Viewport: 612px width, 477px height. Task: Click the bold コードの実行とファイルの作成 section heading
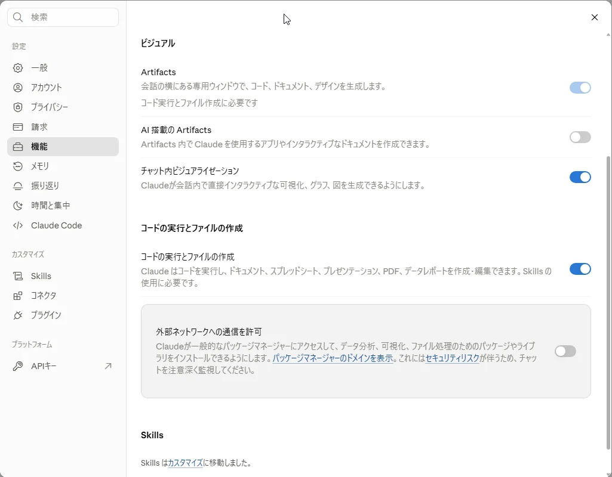(192, 228)
